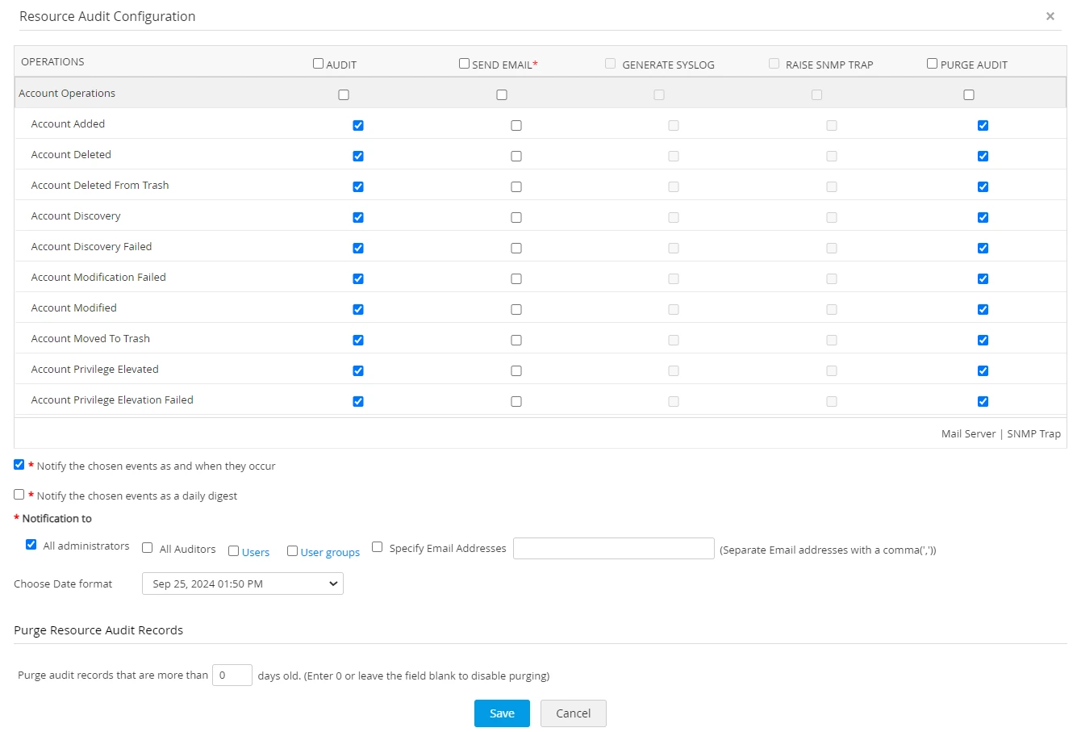The height and width of the screenshot is (732, 1077).
Task: Enable Send Email for Account Discovery Failed
Action: click(x=516, y=248)
